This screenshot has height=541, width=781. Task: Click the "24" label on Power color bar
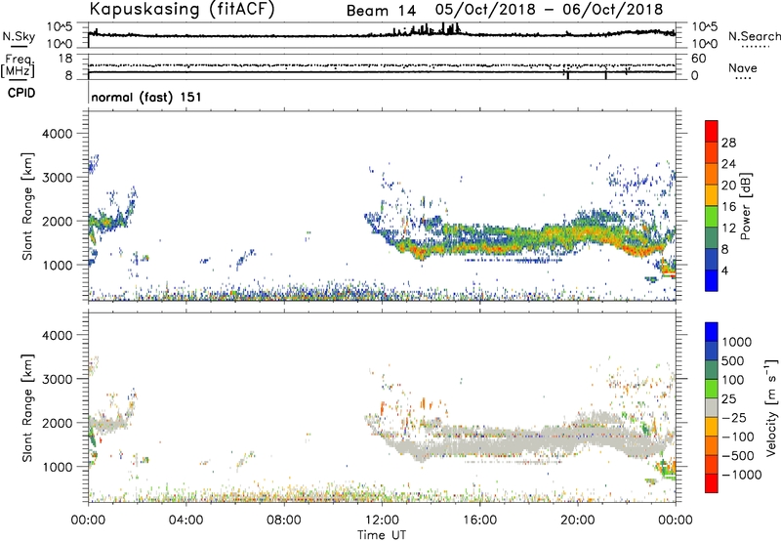pos(728,164)
